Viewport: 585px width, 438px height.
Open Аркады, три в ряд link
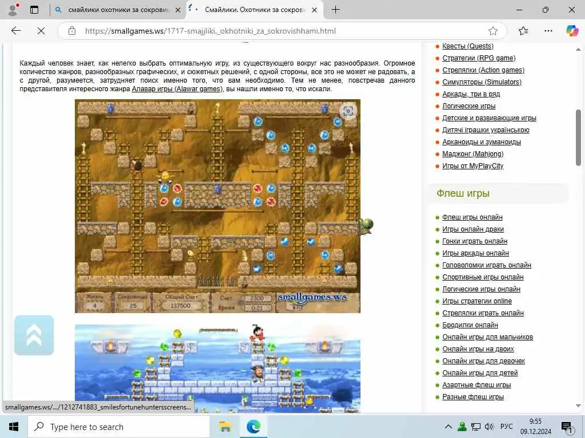point(471,94)
